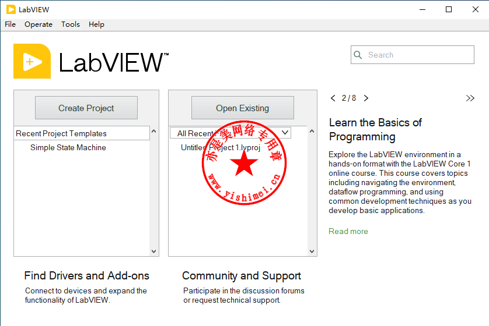Click the LabVIEW yellow logo icon

32,61
